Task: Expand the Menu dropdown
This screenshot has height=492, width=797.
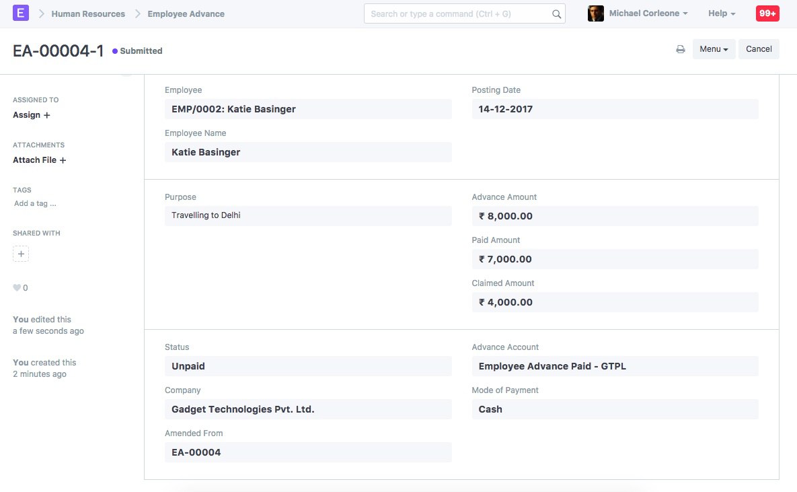Action: point(714,49)
